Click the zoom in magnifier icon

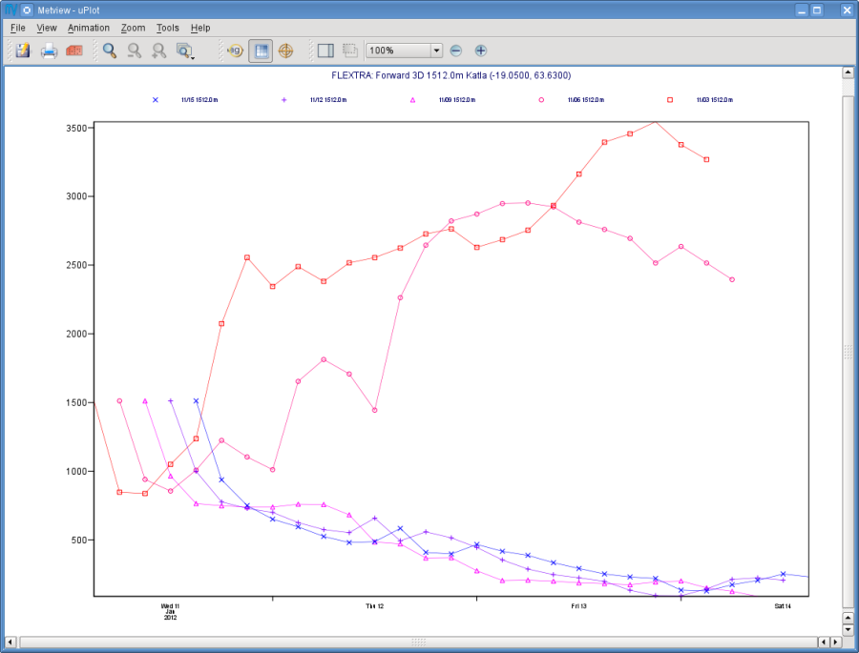(x=158, y=51)
